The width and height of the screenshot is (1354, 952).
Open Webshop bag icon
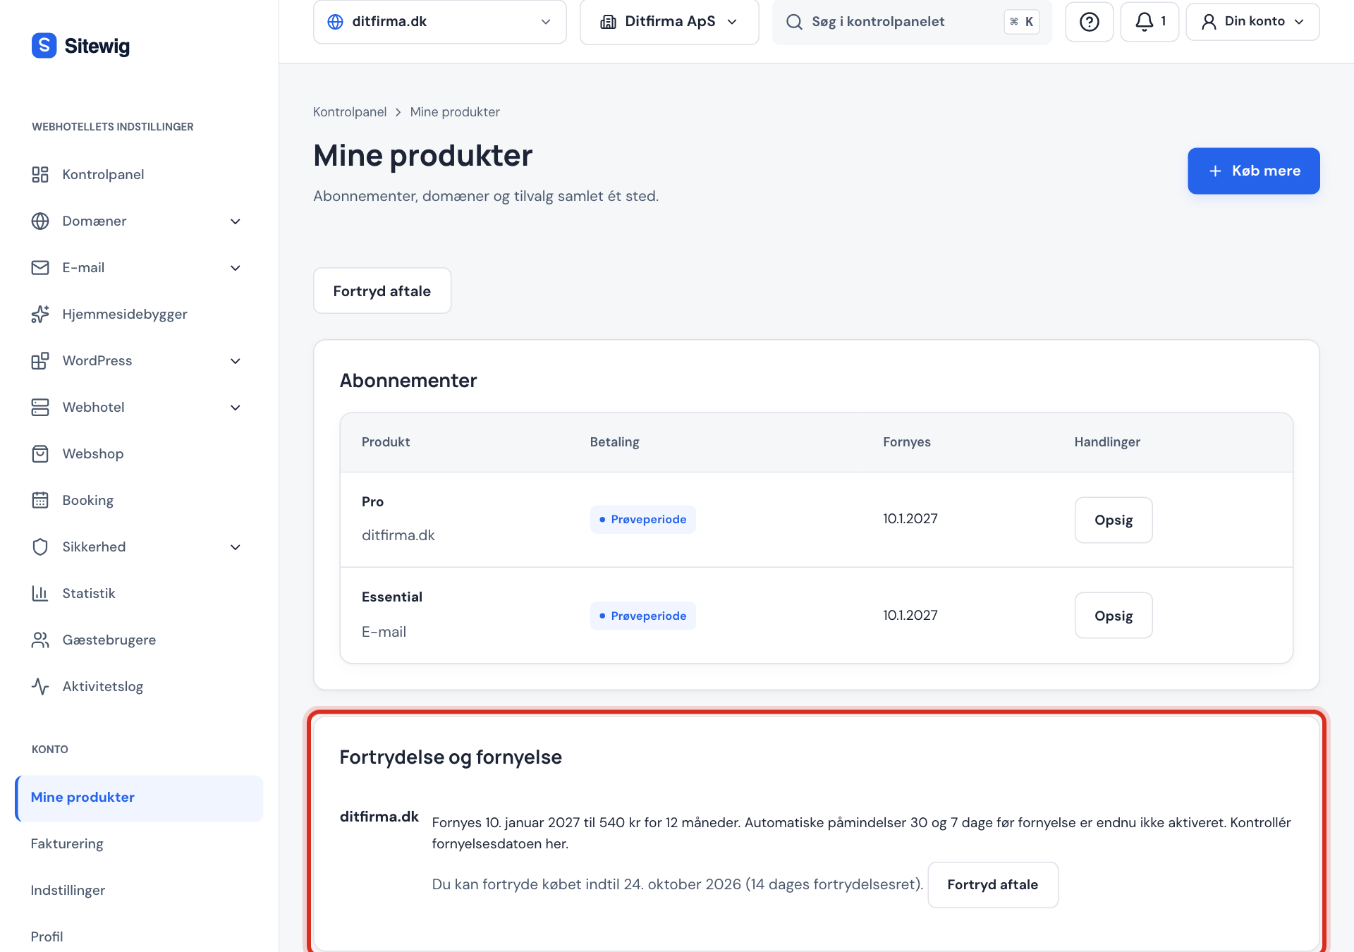[40, 453]
